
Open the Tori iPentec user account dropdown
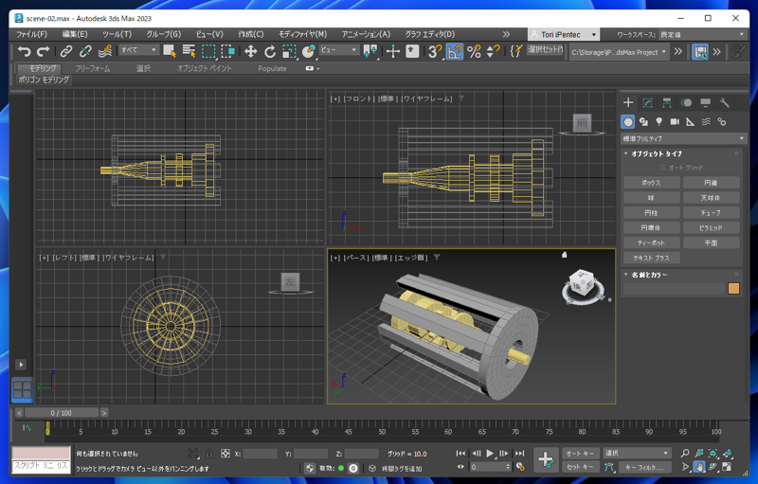point(564,34)
